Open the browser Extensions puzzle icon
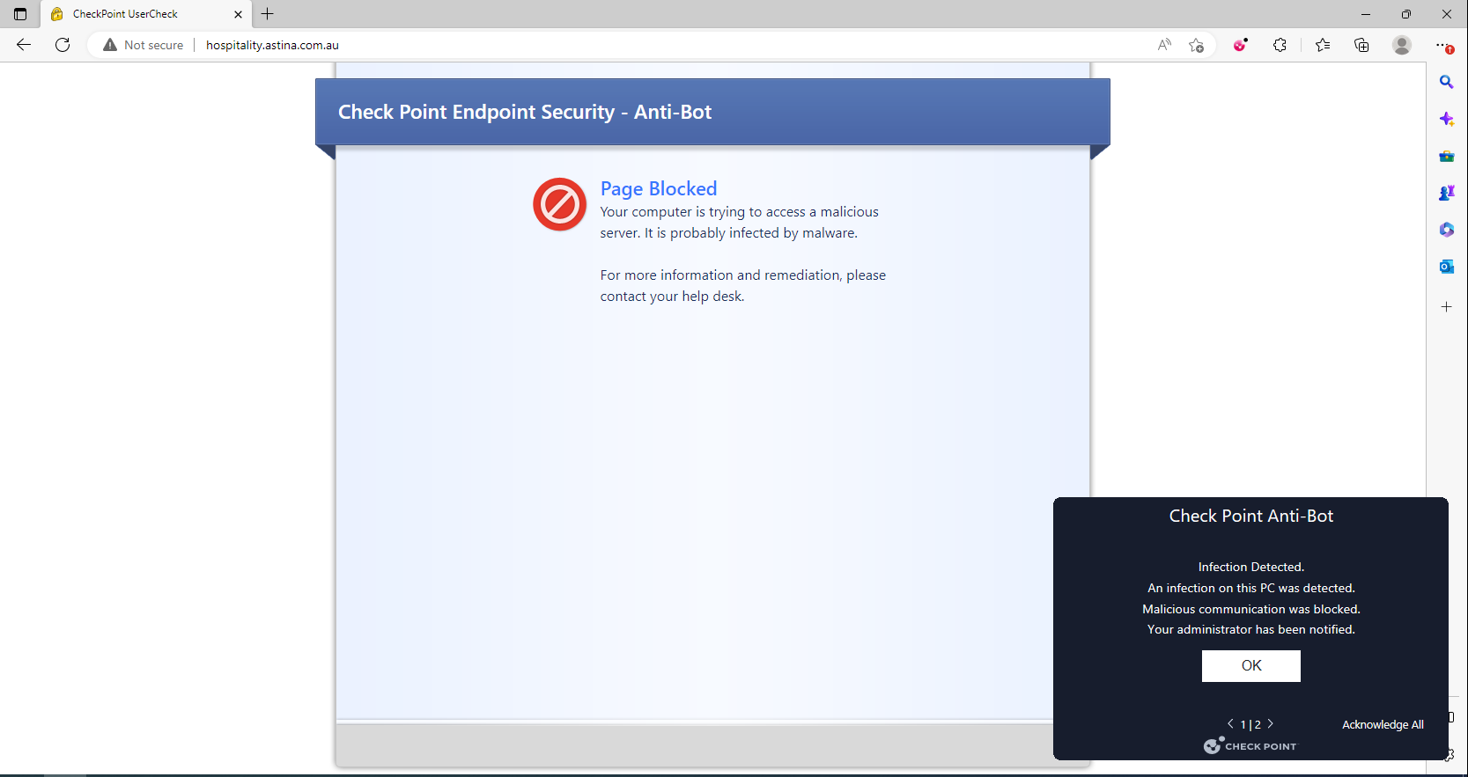This screenshot has width=1468, height=777. pyautogui.click(x=1280, y=45)
